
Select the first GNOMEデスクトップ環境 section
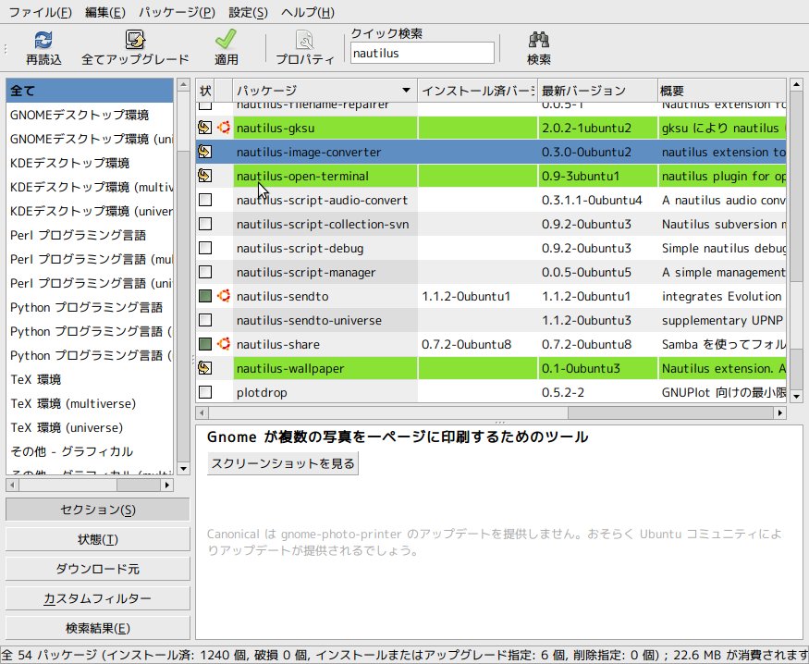click(90, 115)
